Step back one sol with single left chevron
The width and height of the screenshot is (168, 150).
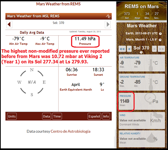pos(129,49)
